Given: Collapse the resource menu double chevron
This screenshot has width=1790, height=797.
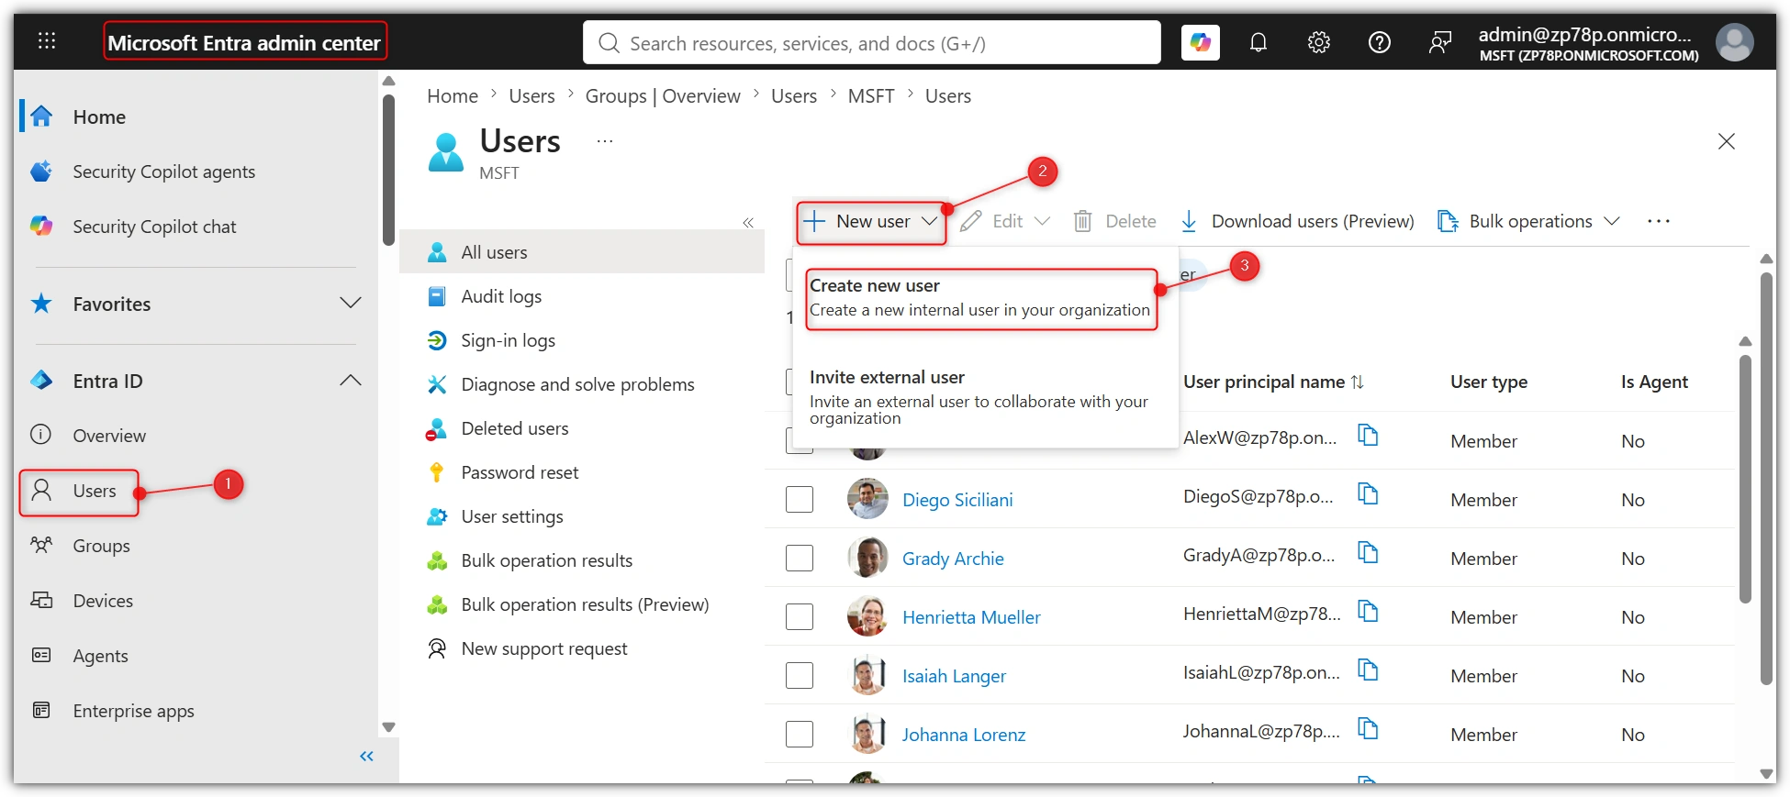Looking at the screenshot, I should click(x=748, y=222).
